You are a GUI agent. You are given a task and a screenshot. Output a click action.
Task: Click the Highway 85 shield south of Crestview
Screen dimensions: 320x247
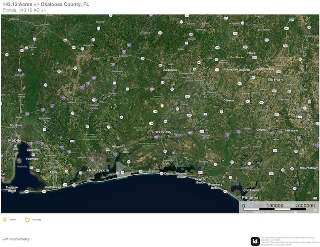click(x=165, y=151)
